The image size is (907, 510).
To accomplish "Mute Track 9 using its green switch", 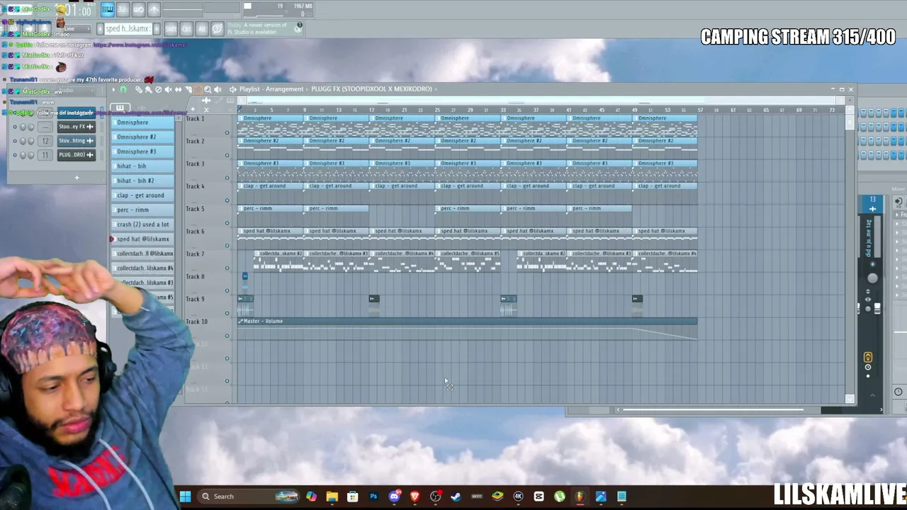I will point(227,313).
